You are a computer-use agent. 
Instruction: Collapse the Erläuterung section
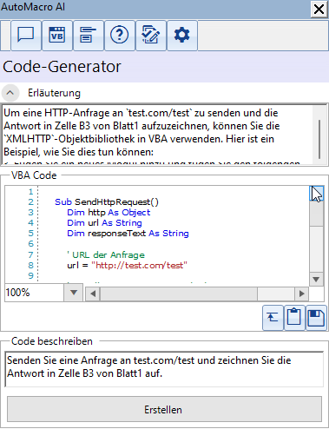point(10,93)
